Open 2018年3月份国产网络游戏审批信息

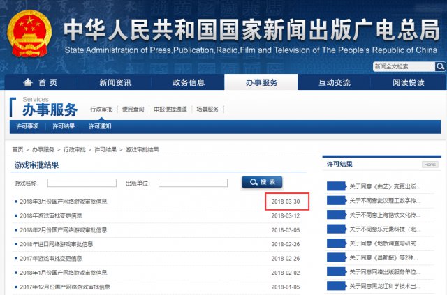[x=64, y=202]
